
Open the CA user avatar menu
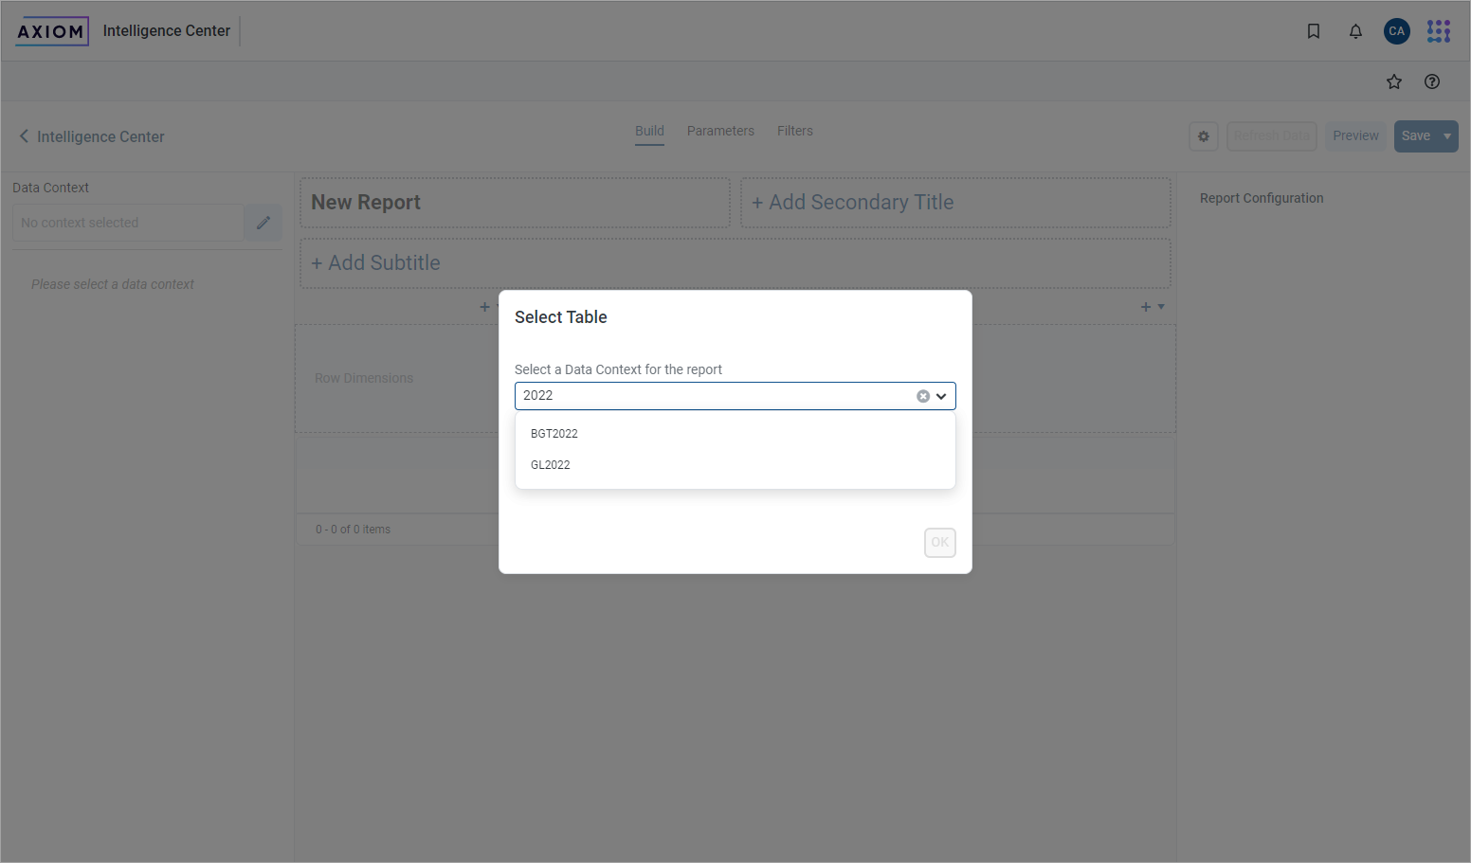1396,31
